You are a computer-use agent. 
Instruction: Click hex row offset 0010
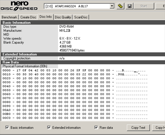[x=6, y=74]
